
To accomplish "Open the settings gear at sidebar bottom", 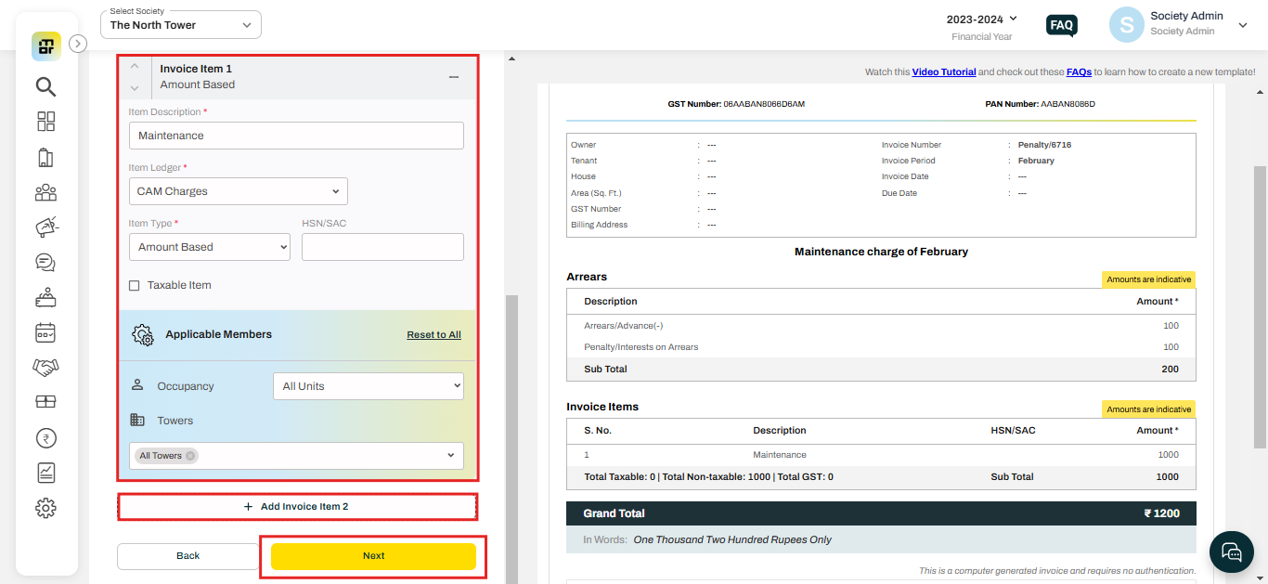I will point(45,508).
